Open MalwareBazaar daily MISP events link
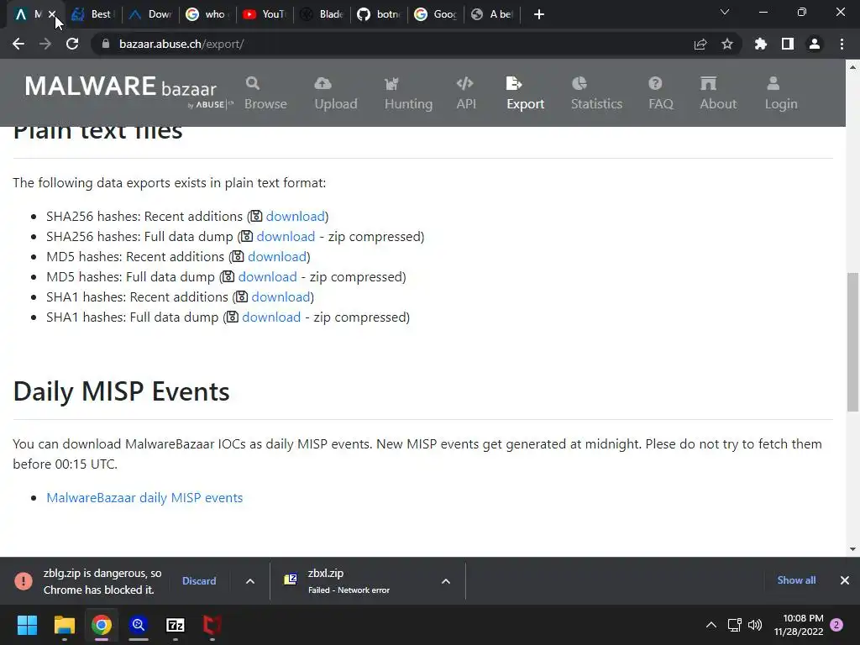 (x=144, y=497)
